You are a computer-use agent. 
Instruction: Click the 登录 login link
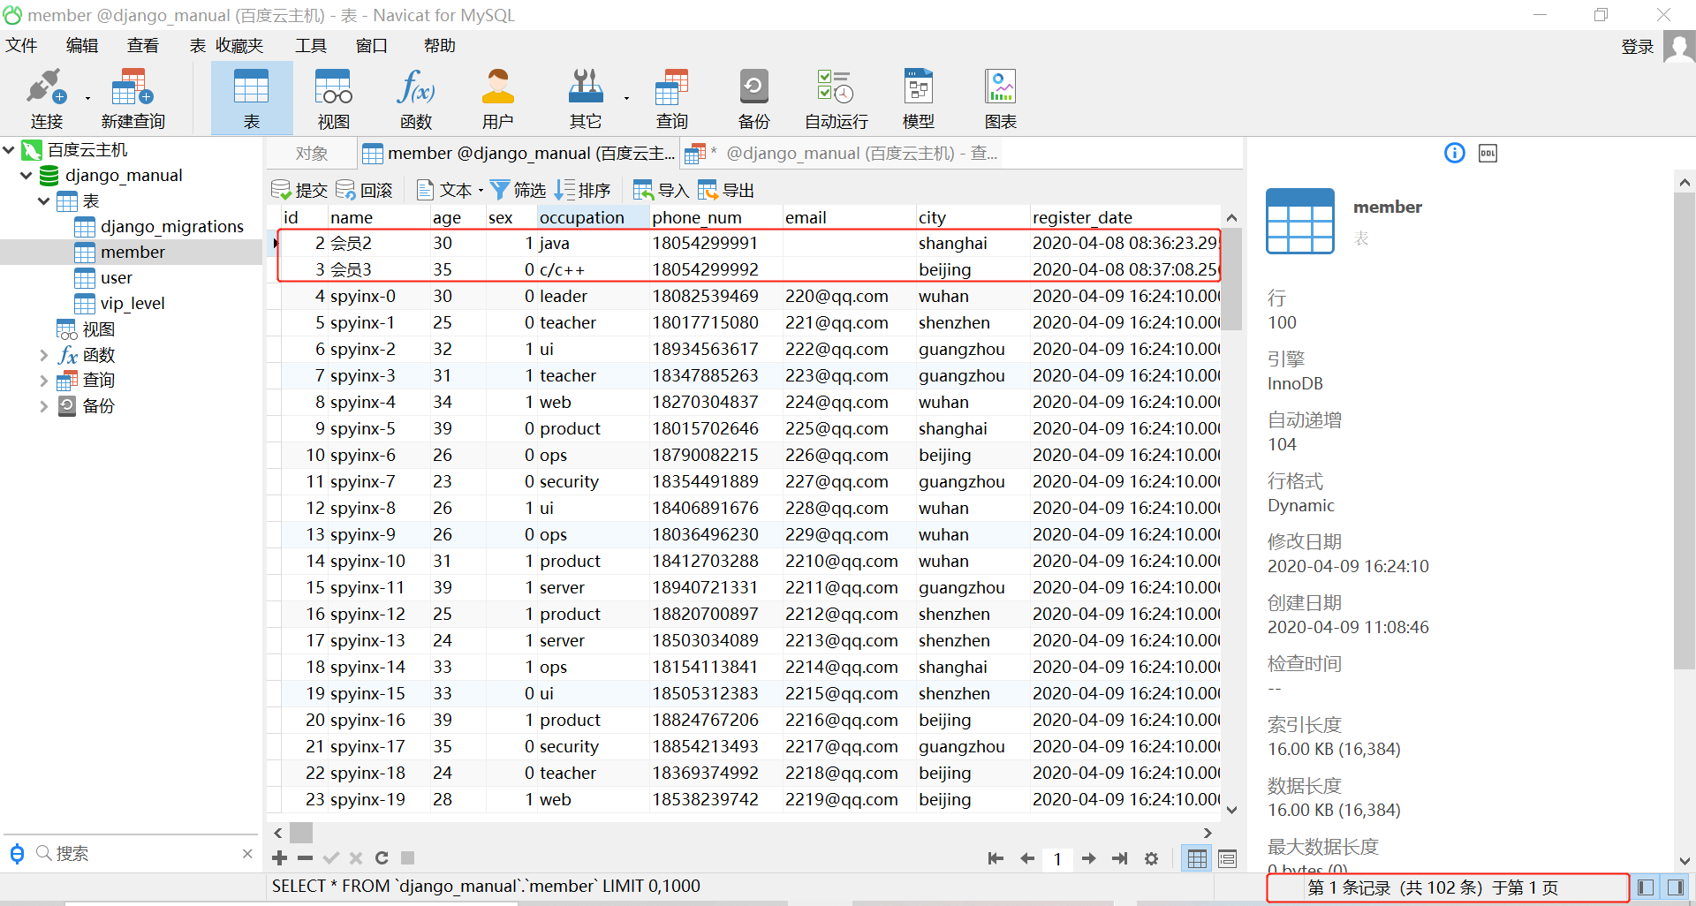tap(1637, 46)
